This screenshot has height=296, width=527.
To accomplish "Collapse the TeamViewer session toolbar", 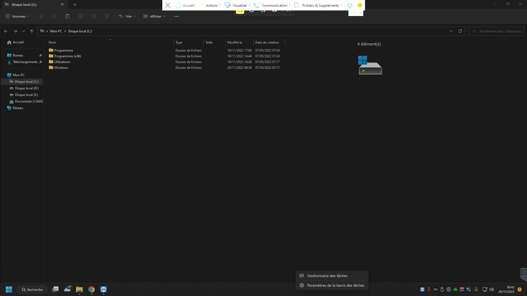I will tap(360, 13).
